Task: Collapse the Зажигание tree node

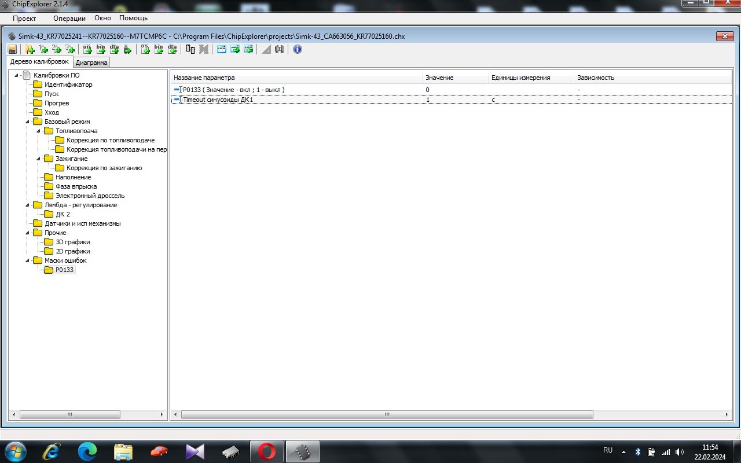Action: tap(39, 159)
